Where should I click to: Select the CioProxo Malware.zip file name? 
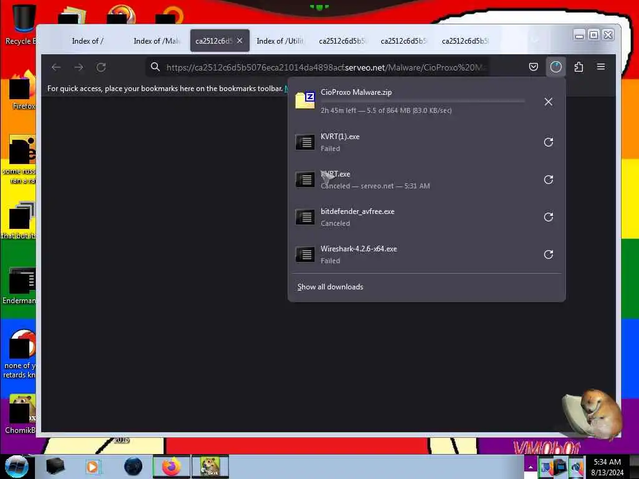[356, 92]
